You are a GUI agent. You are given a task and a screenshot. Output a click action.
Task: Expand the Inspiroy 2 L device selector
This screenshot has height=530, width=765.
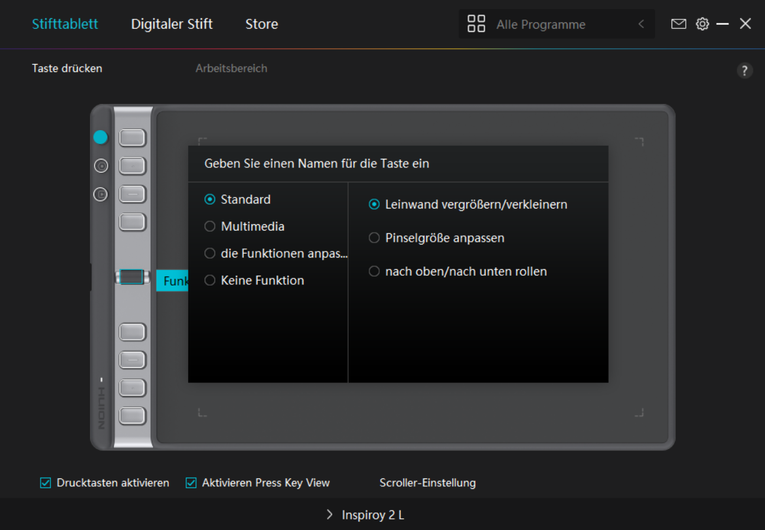coord(365,515)
